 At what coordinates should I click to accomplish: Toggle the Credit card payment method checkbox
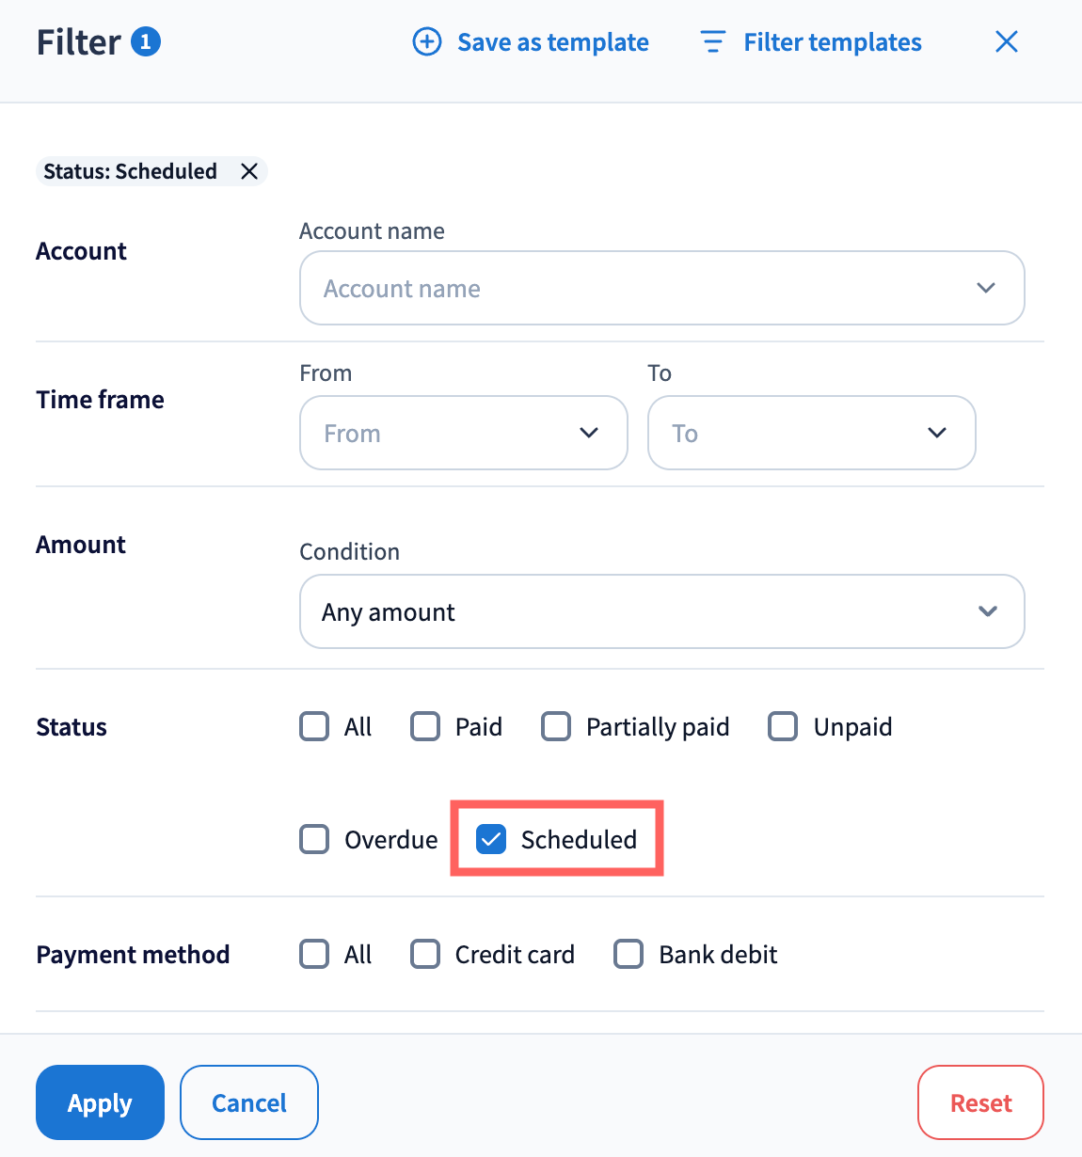pyautogui.click(x=425, y=954)
